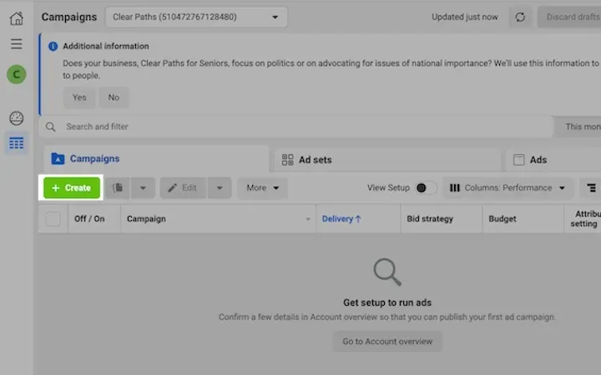Check the select-all campaigns checkbox

(x=53, y=219)
